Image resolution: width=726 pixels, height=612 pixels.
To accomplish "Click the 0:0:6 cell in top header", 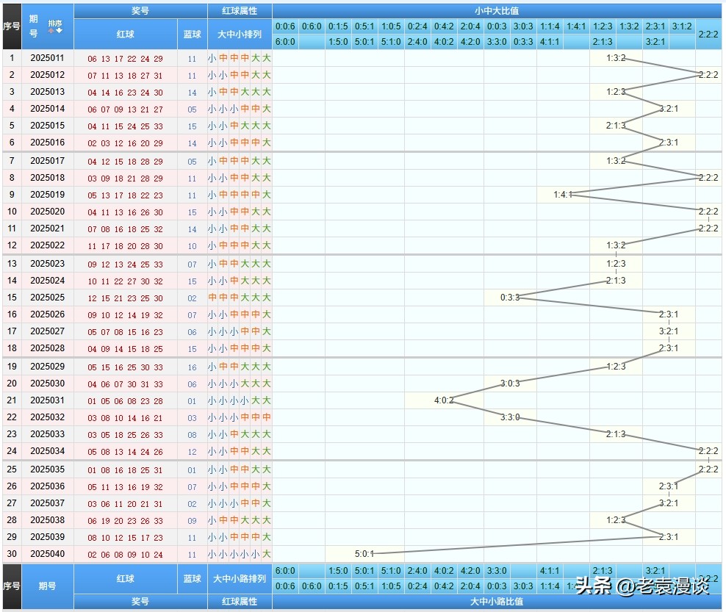I will click(285, 26).
